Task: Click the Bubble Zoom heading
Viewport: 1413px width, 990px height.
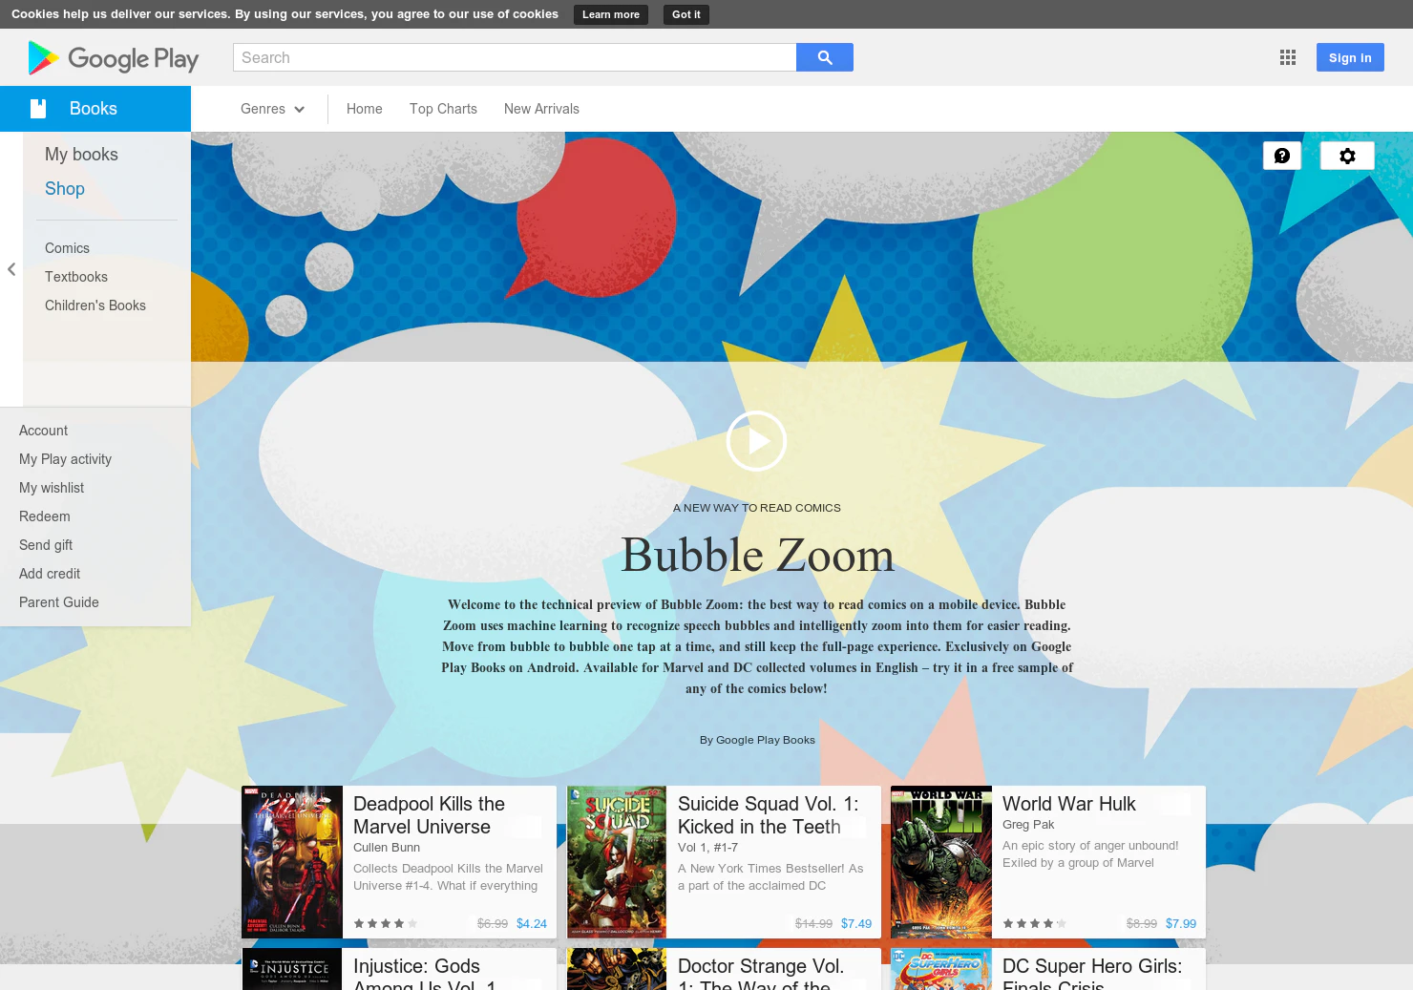Action: coord(757,555)
